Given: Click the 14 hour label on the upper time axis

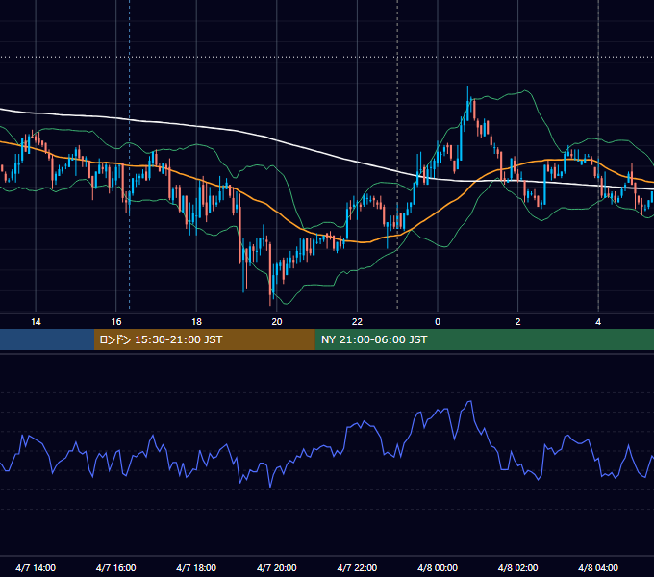Looking at the screenshot, I should 36,322.
